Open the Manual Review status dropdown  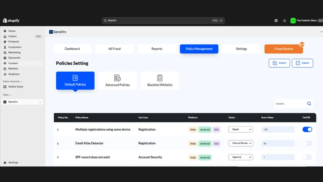pyautogui.click(x=241, y=143)
